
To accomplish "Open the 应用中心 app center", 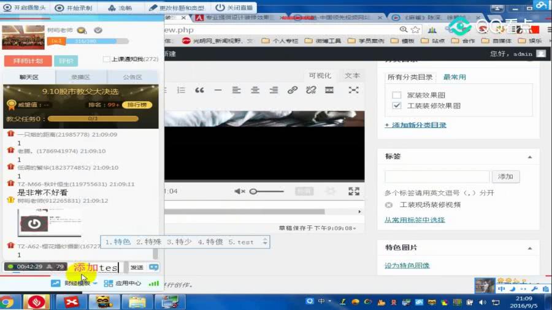I will point(123,284).
